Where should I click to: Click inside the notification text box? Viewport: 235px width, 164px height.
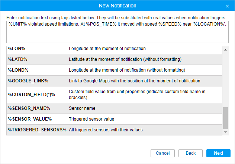pyautogui.click(x=117, y=35)
